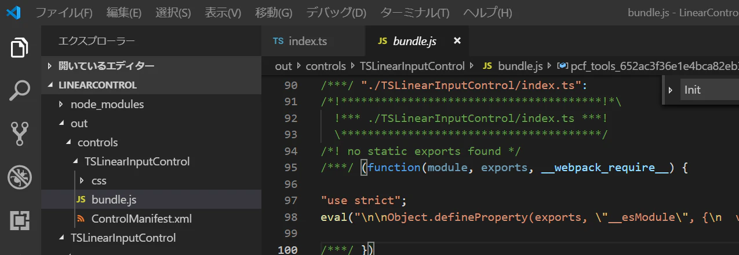Click '/*! no static exports found */' comment
This screenshot has height=255, width=739.
[x=420, y=151]
